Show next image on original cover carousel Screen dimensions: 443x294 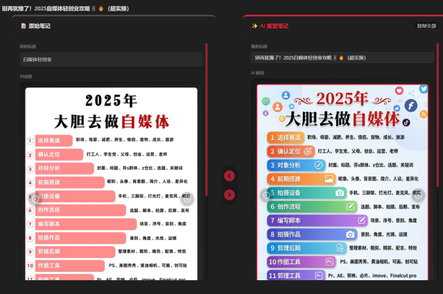pos(187,199)
